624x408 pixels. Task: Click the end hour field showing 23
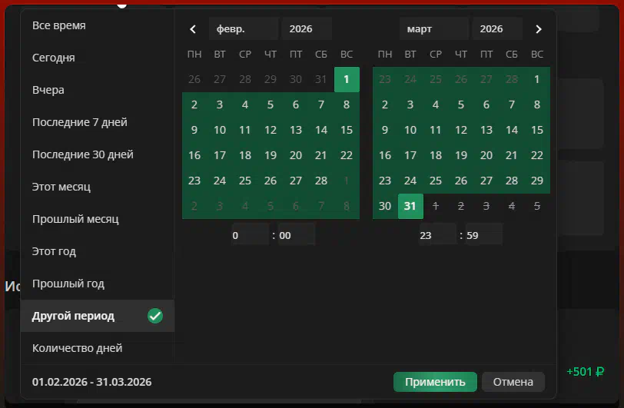436,235
